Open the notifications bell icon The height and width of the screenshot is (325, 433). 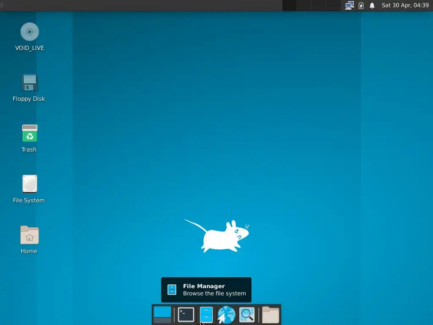372,5
